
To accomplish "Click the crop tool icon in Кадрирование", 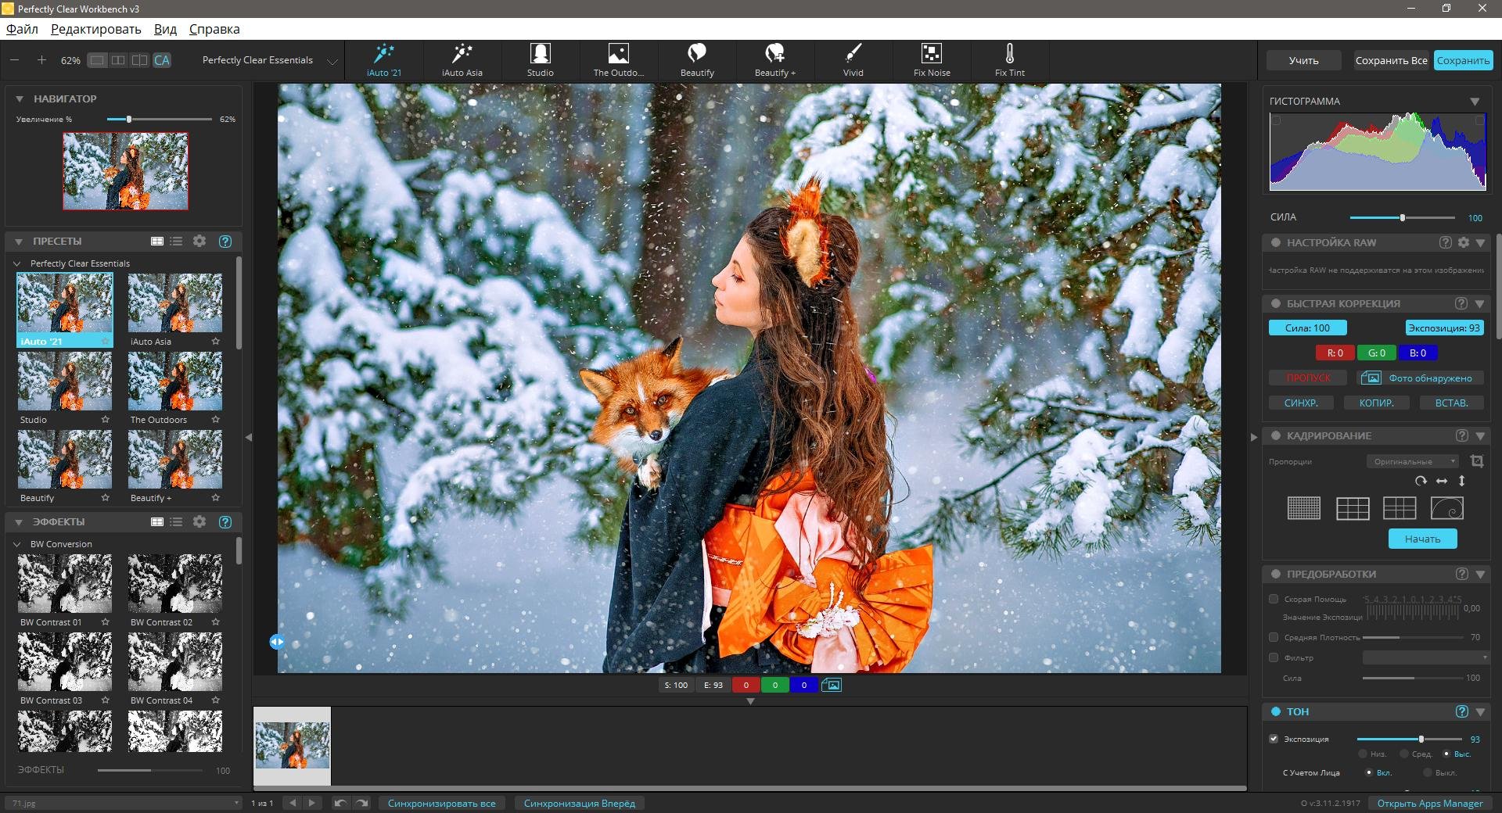I will 1476,461.
